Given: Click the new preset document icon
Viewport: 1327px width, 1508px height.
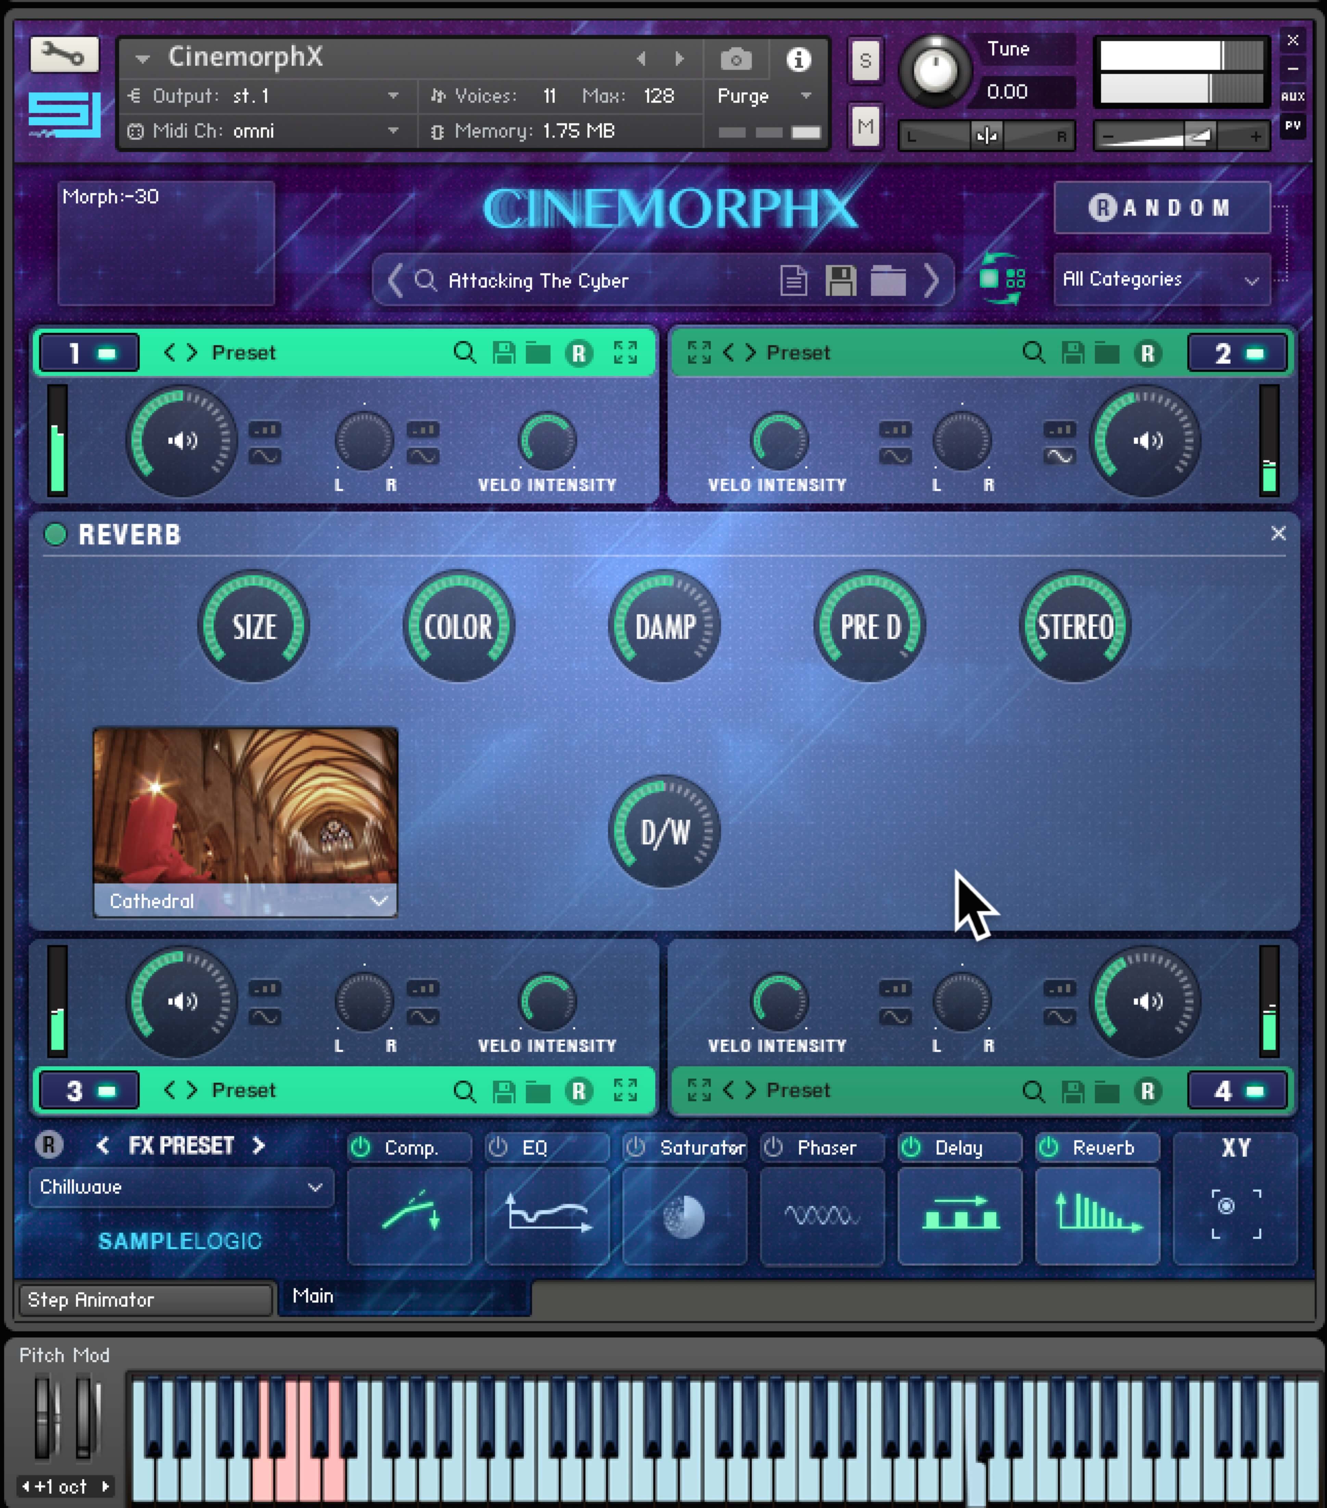Looking at the screenshot, I should coord(794,280).
